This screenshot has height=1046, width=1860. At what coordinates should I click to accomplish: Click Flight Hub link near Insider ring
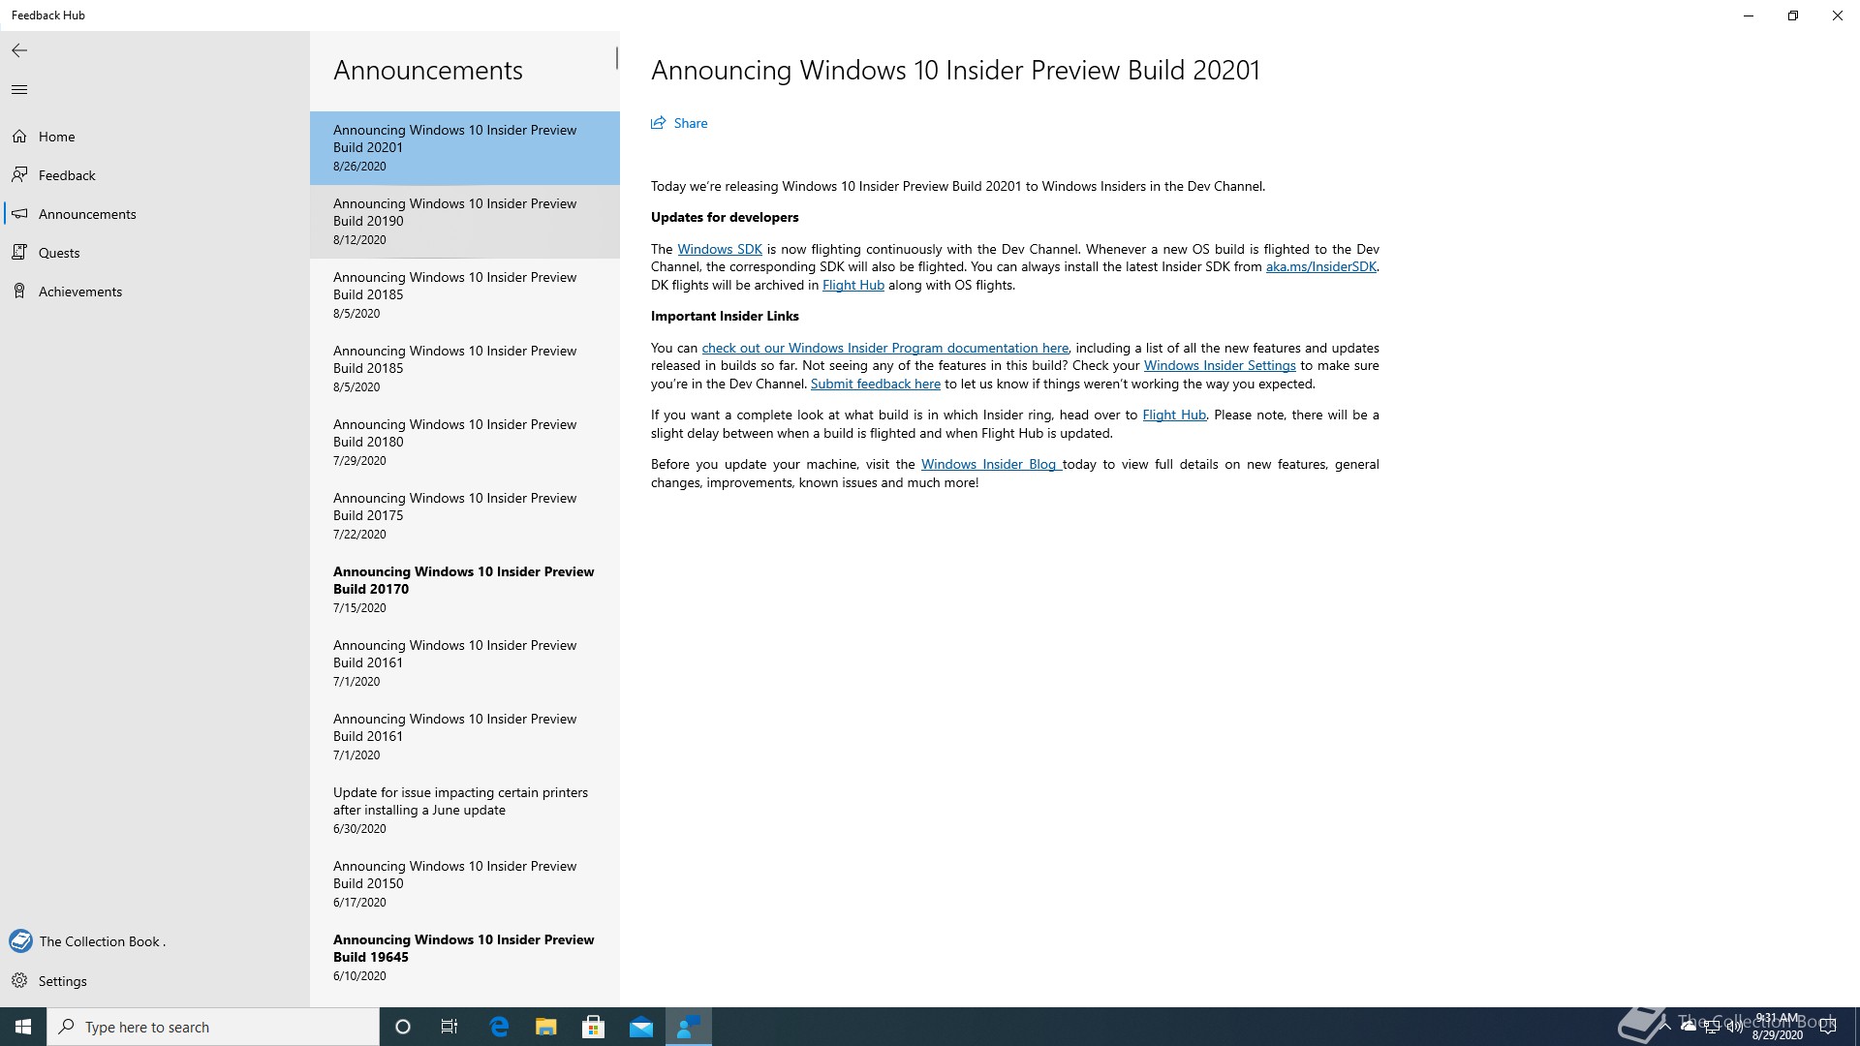pos(1174,415)
